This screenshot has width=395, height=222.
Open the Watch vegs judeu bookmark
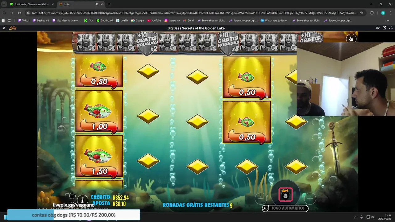click(275, 21)
